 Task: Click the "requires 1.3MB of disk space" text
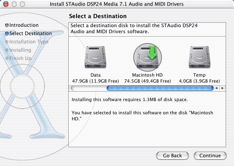pyautogui.click(x=155, y=100)
